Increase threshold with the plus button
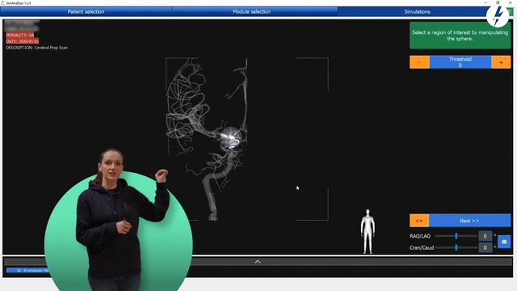 coord(501,62)
